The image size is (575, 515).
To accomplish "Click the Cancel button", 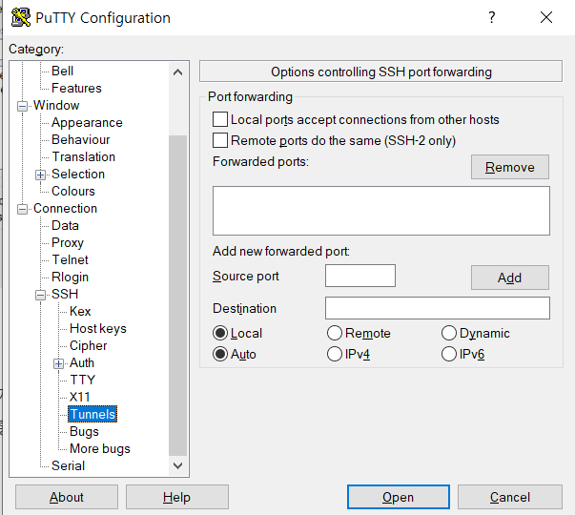I will (510, 497).
